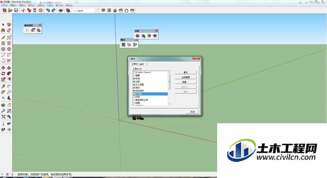Check the 风格 toolbar checkbox
The width and height of the screenshot is (327, 178).
134,97
